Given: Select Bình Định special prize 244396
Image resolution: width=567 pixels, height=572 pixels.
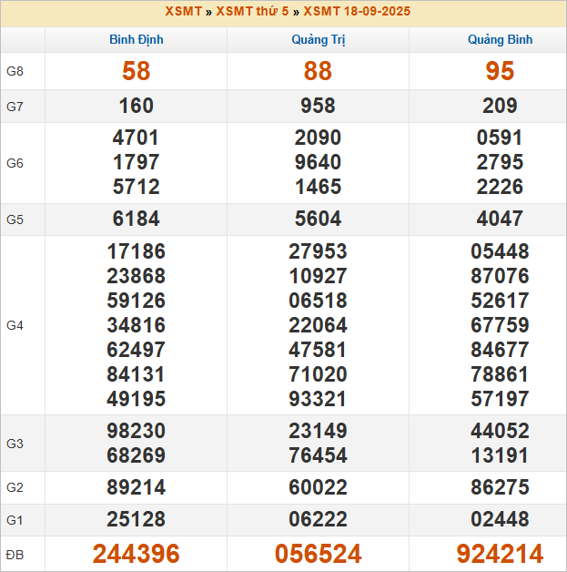Looking at the screenshot, I should 137,554.
